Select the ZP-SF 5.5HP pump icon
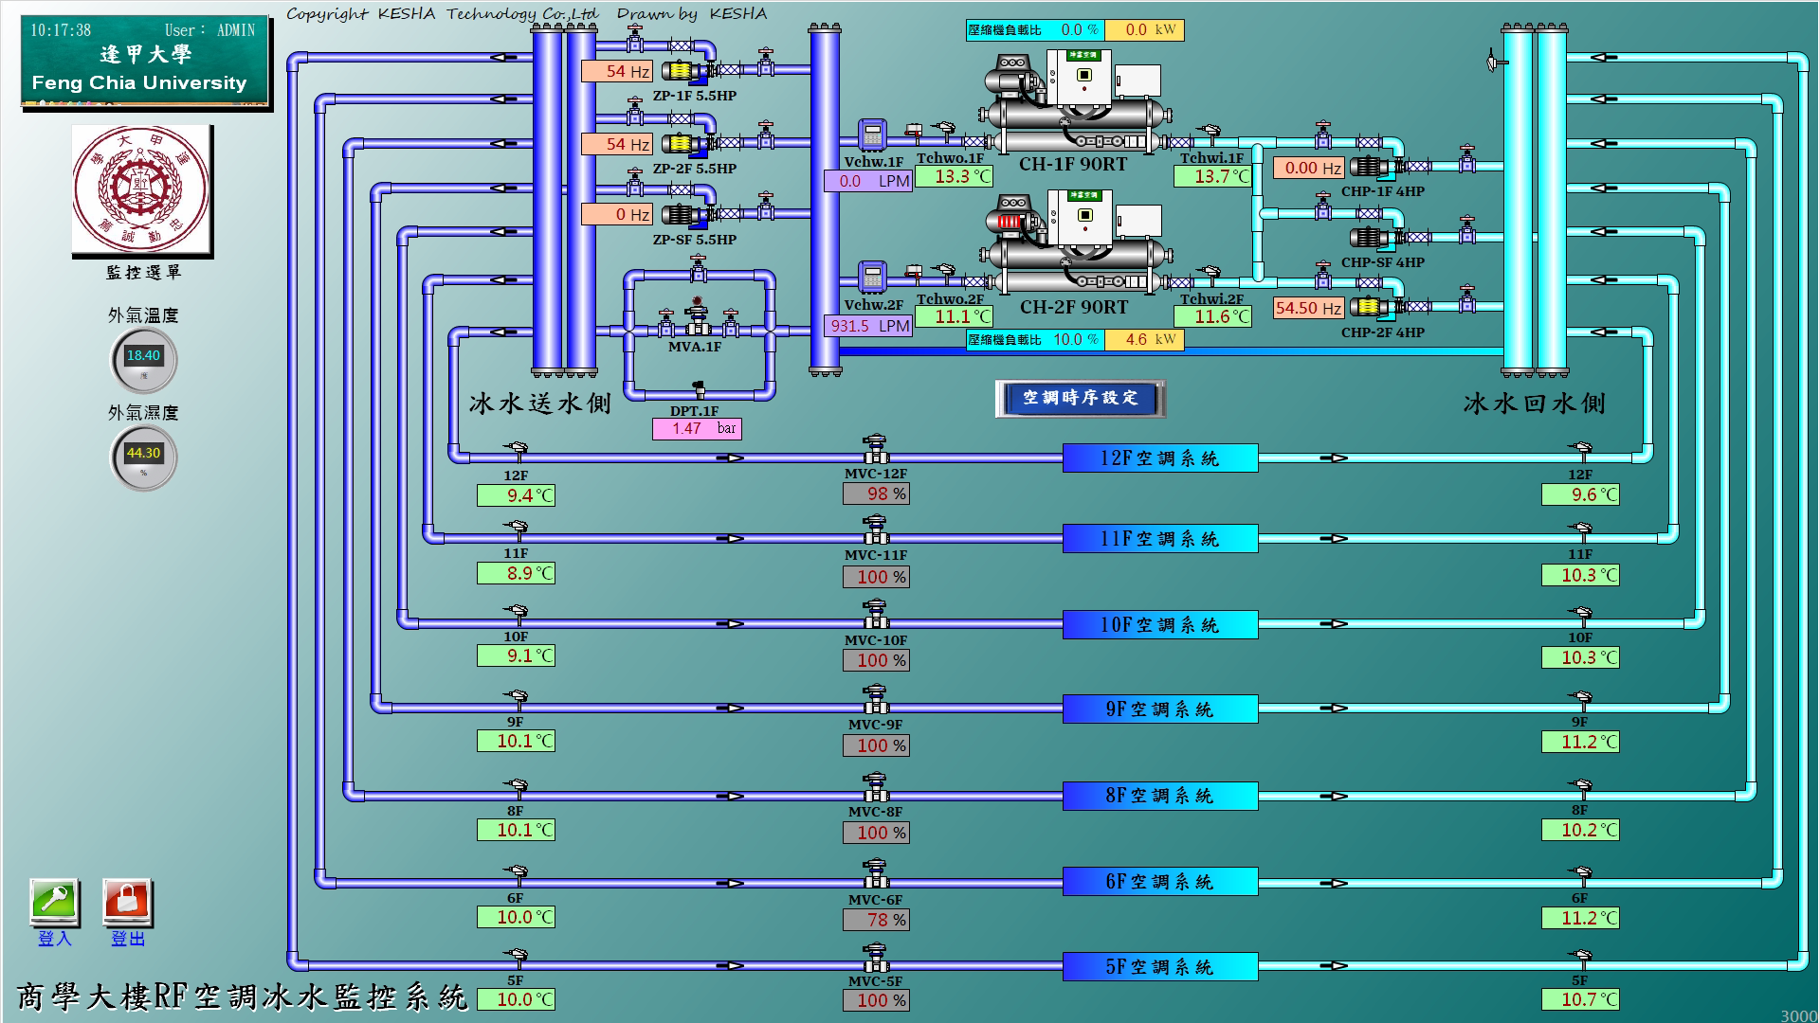Image resolution: width=1820 pixels, height=1023 pixels. pos(682,215)
